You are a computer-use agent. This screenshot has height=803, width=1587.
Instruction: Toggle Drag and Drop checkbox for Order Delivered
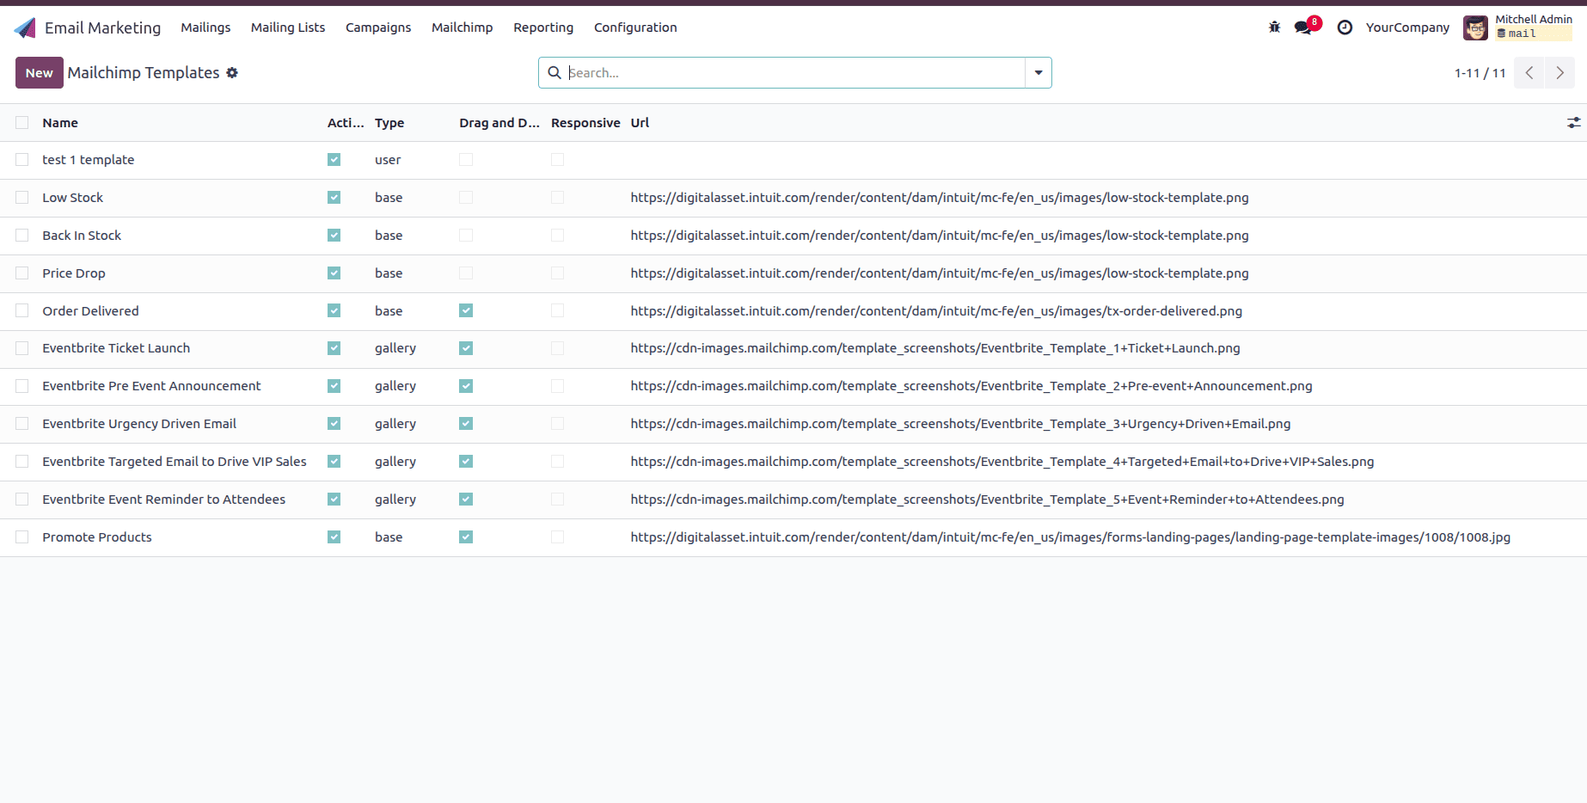(x=466, y=310)
